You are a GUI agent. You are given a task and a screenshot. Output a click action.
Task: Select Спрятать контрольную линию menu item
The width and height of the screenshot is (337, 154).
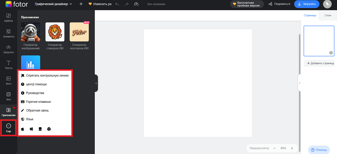click(45, 75)
